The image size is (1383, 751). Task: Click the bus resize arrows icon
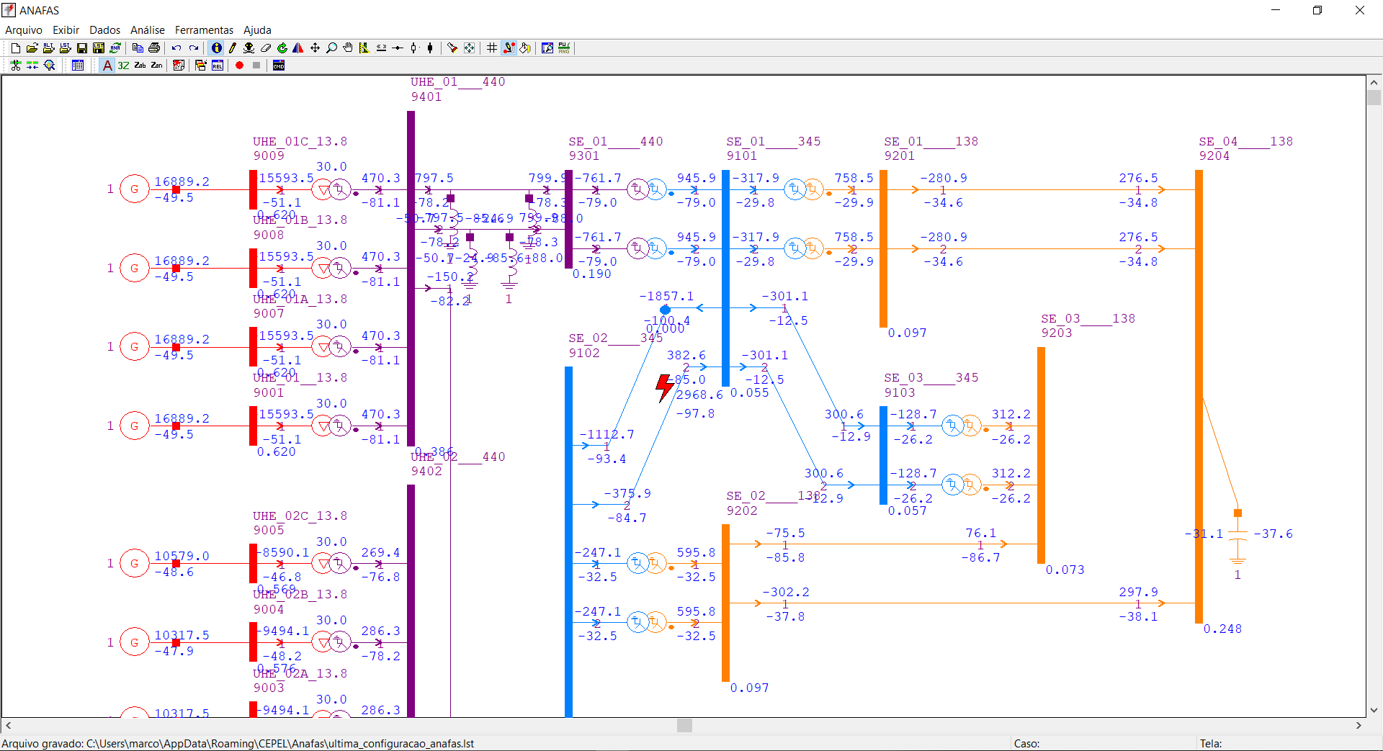381,48
